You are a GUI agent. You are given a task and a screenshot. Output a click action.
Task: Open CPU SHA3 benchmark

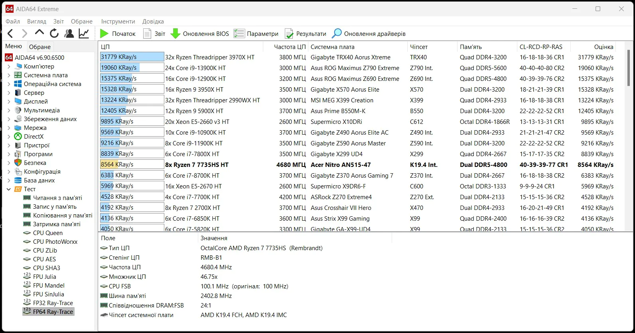coord(42,268)
